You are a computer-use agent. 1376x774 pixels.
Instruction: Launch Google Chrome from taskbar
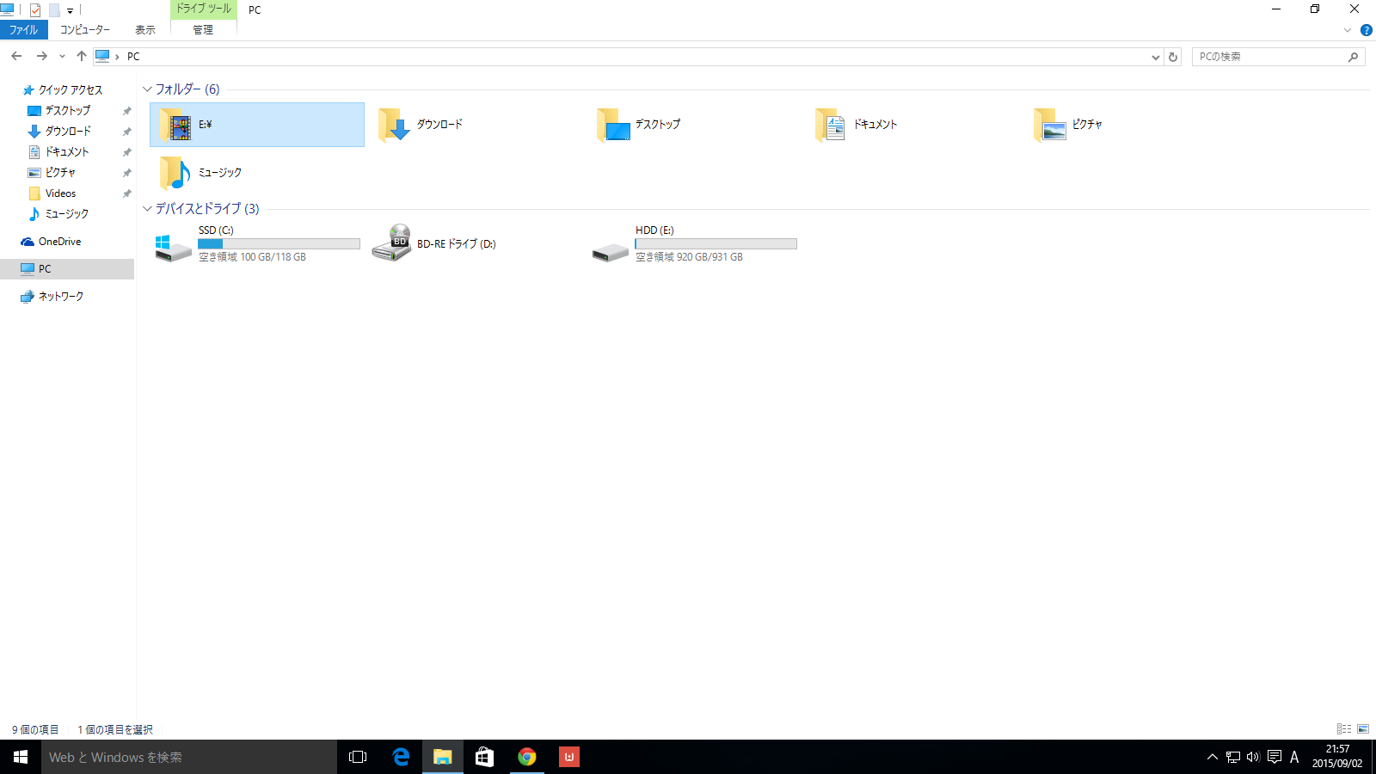[x=527, y=757]
